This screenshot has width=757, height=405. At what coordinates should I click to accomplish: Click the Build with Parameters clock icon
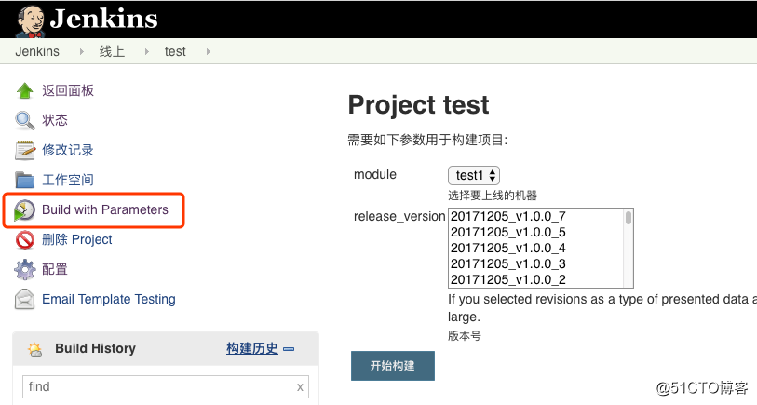point(24,210)
